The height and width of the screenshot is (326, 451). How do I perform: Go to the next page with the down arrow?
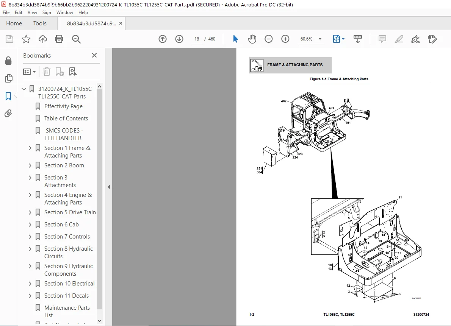[x=179, y=39]
